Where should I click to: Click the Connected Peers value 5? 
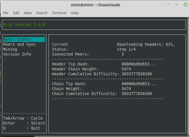tap(123, 54)
